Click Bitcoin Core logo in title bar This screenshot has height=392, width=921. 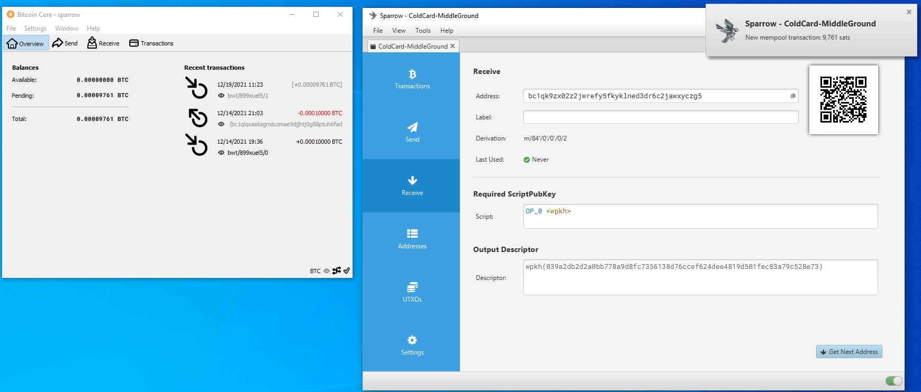pyautogui.click(x=11, y=14)
